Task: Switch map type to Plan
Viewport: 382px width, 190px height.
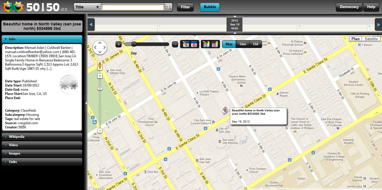Action: (x=355, y=39)
